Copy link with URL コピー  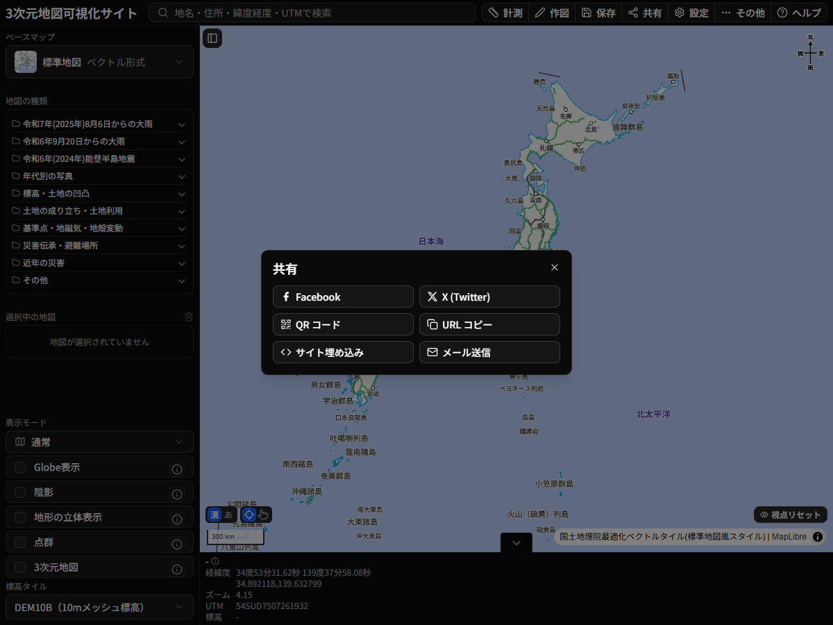pyautogui.click(x=489, y=324)
